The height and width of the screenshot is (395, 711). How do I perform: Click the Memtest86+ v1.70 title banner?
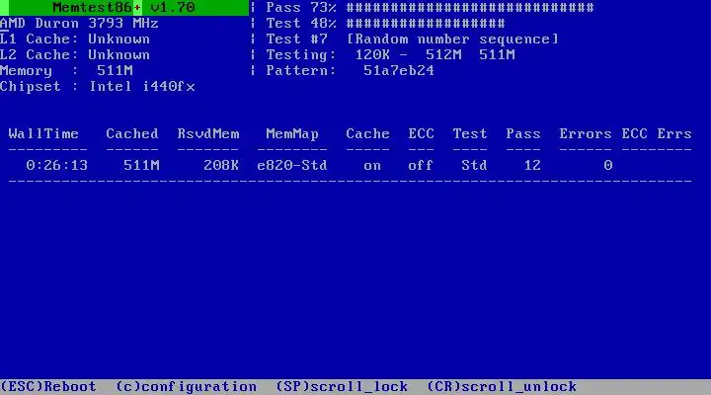pos(124,7)
